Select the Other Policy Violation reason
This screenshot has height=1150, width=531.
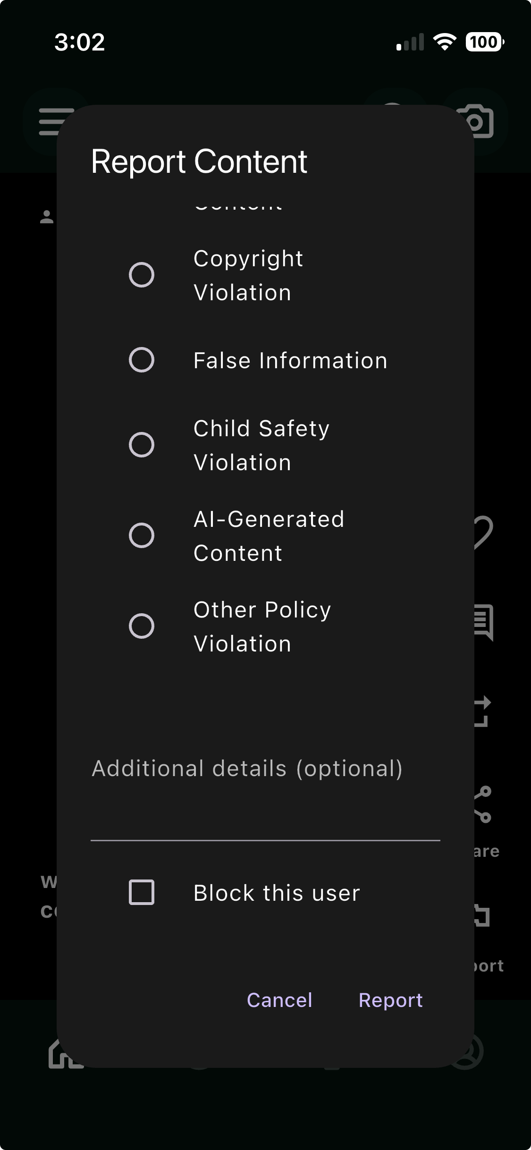141,626
